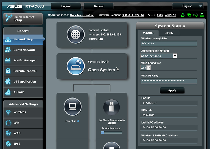Viewport: 210px width, 149px height.
Task: Select the 2.4GHz tab
Action: [x=148, y=33]
